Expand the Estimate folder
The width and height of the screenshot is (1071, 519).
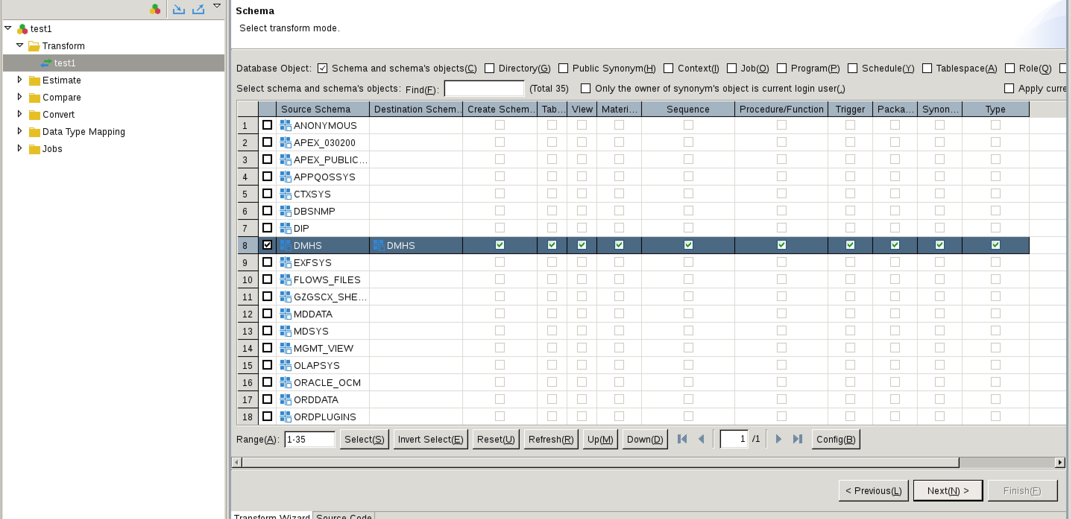coord(19,80)
